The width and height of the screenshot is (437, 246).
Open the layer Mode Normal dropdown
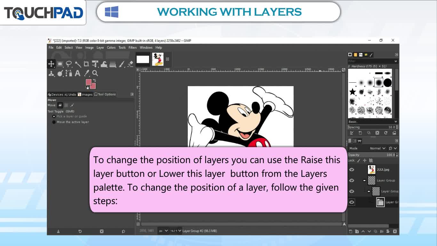pos(377,148)
